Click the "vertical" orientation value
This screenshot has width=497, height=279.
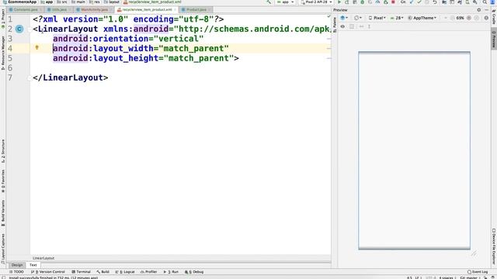pyautogui.click(x=179, y=39)
